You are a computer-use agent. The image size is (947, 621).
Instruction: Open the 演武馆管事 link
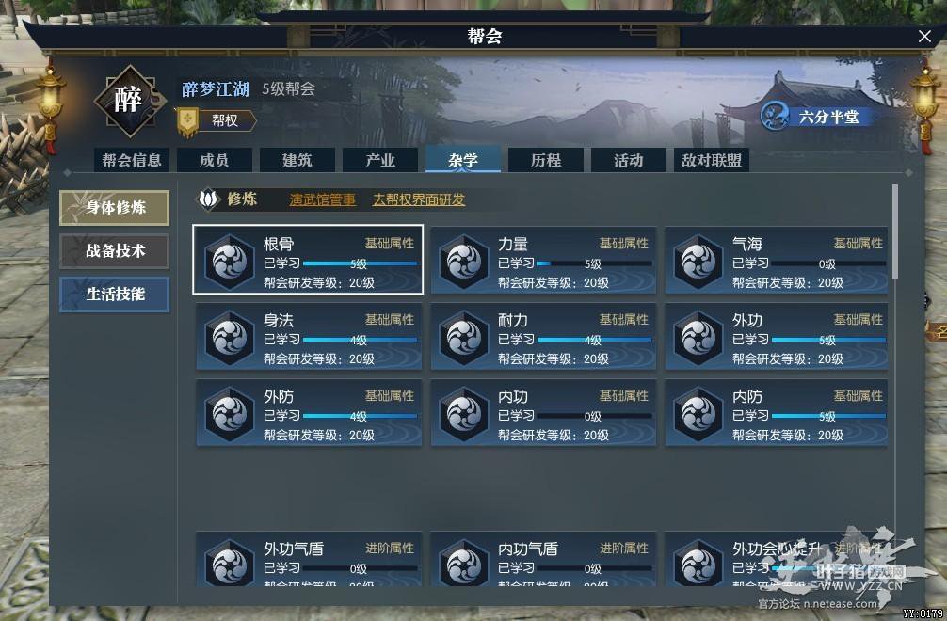323,199
